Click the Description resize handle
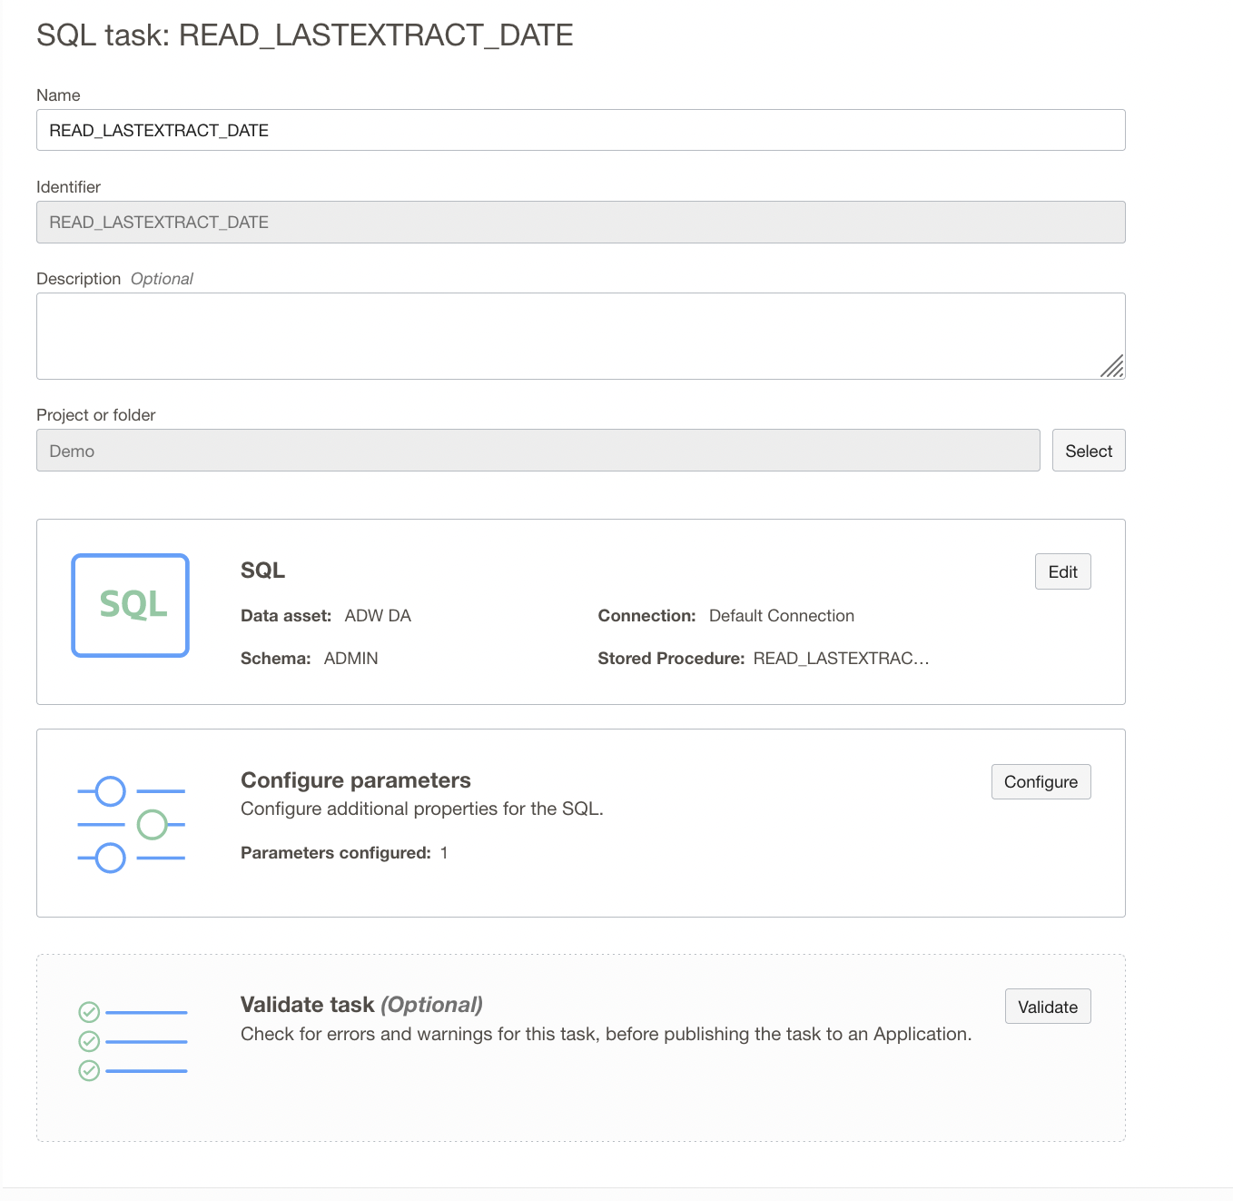This screenshot has width=1233, height=1201. coord(1113,368)
